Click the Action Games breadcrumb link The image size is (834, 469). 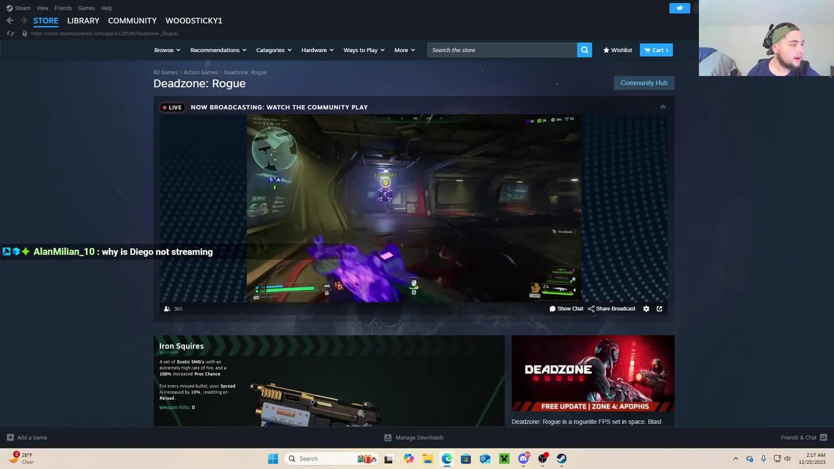201,72
